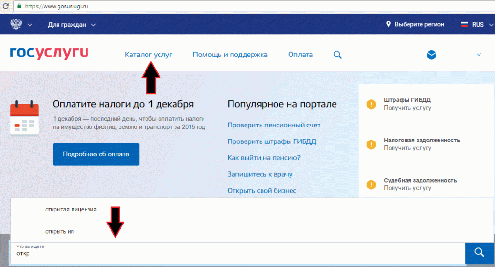This screenshot has height=267, width=495.
Task: Click the browser reload icon
Action: 5,6
